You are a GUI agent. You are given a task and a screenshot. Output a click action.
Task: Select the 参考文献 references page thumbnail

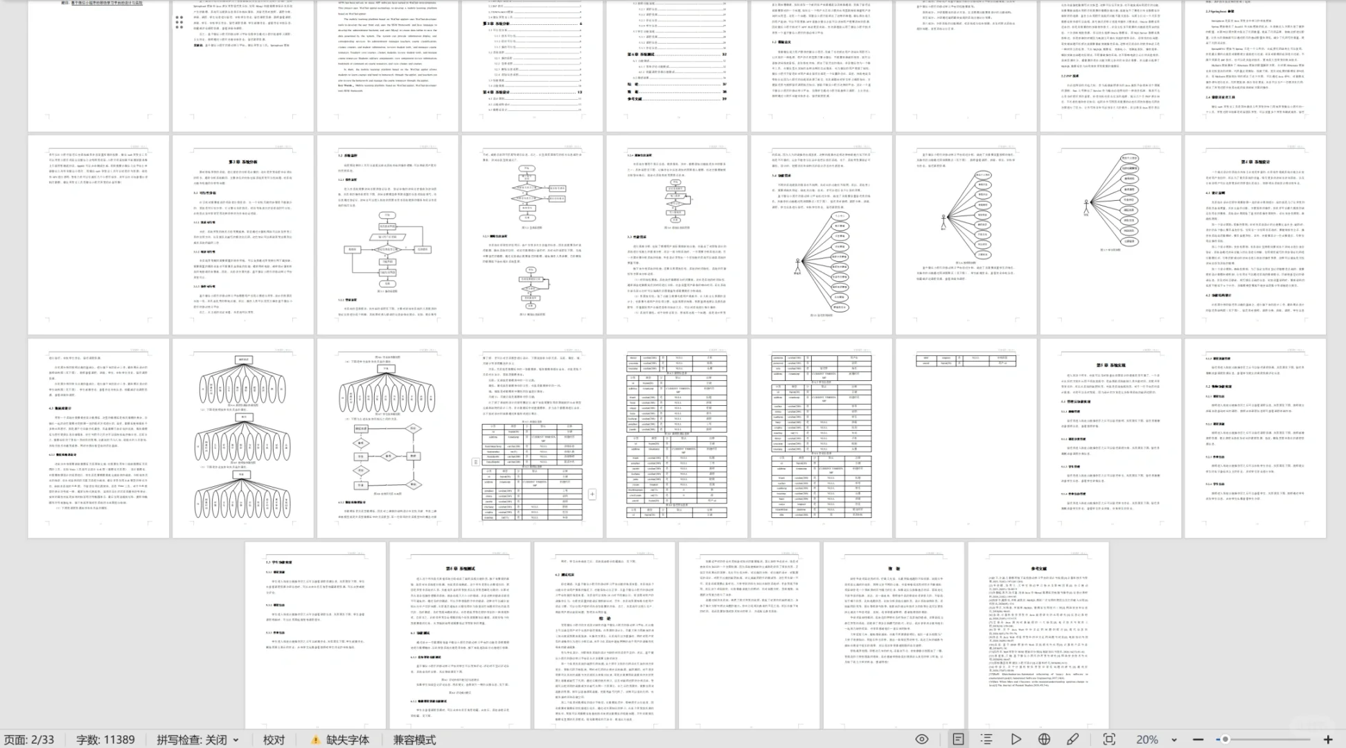[1038, 634]
